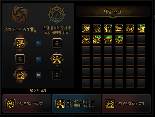The image size is (155, 117).
Task: Select the left 스킬 공격력 55% 증가 panel
Action: (x=27, y=103)
